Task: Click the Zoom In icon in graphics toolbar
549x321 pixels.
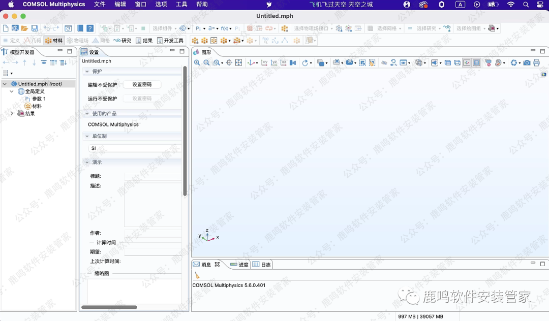Action: (x=197, y=63)
